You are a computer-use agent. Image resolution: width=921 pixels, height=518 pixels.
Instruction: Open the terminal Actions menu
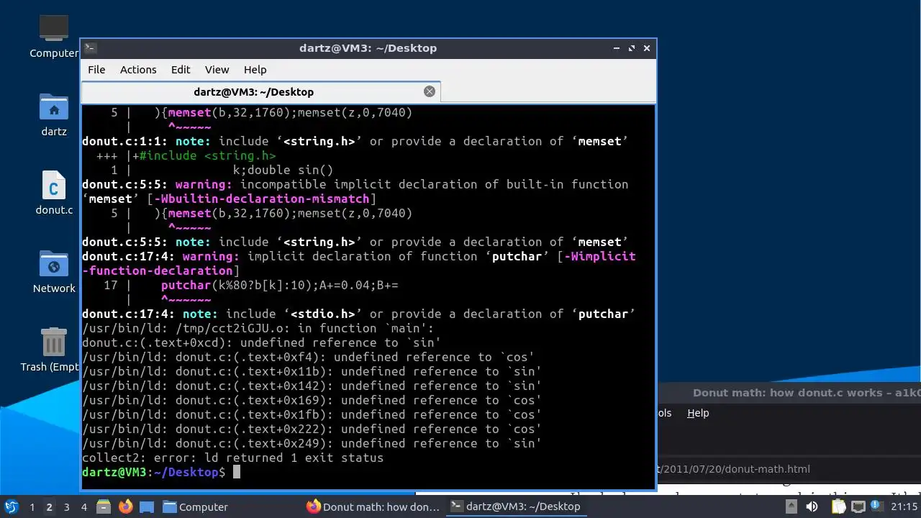pos(138,70)
